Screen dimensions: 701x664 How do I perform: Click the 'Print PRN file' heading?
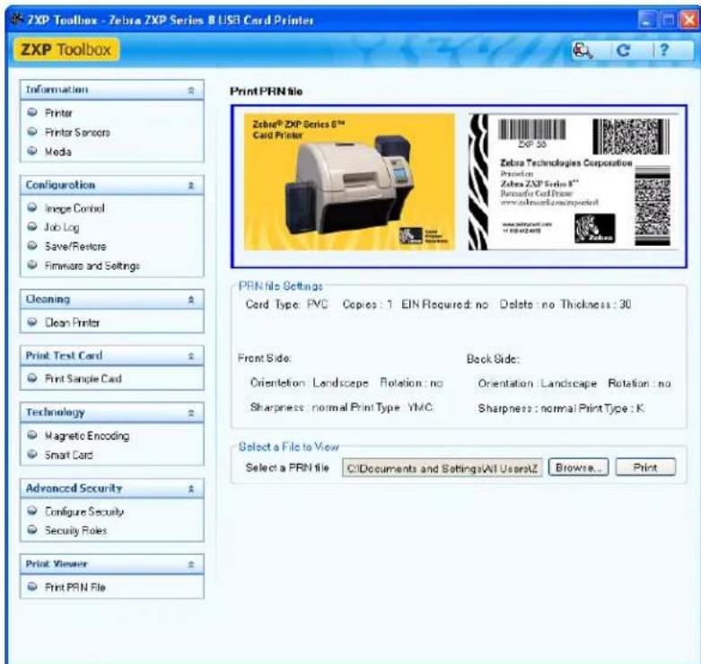[266, 92]
